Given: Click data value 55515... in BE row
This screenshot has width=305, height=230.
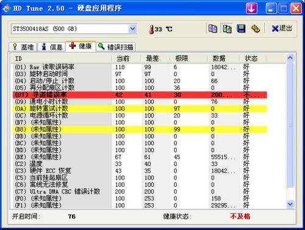Looking at the screenshot, I should pyautogui.click(x=223, y=157).
